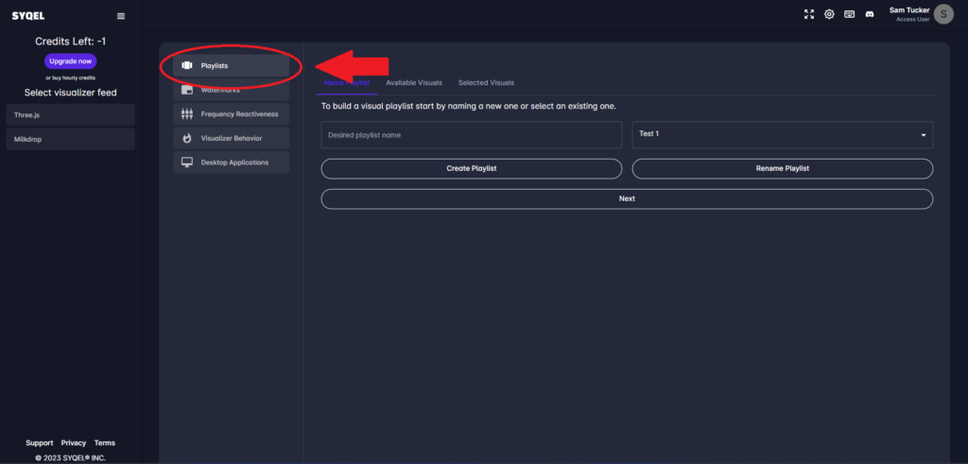Screen dimensions: 968x464
Task: Open the Playlists section in sidebar
Action: (x=231, y=65)
